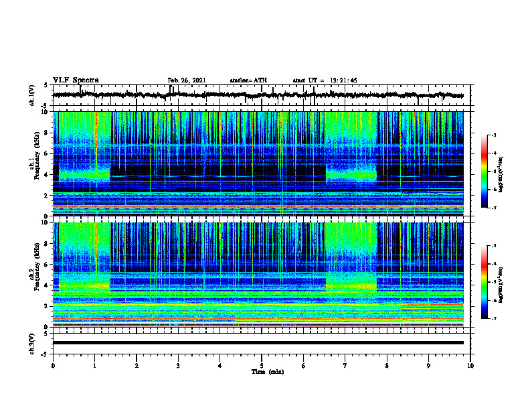
Task: Click the '-3' label on ch.1 colorbar
Action: pos(493,135)
